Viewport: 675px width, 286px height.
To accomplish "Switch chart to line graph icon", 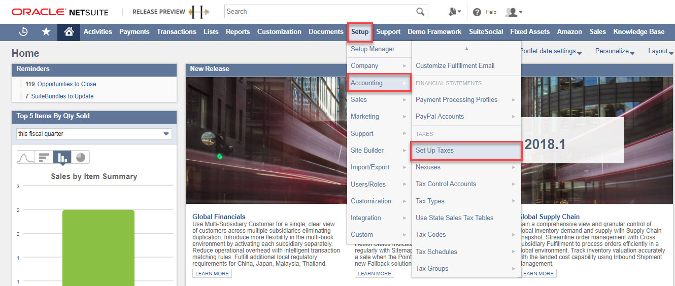I will pyautogui.click(x=26, y=157).
